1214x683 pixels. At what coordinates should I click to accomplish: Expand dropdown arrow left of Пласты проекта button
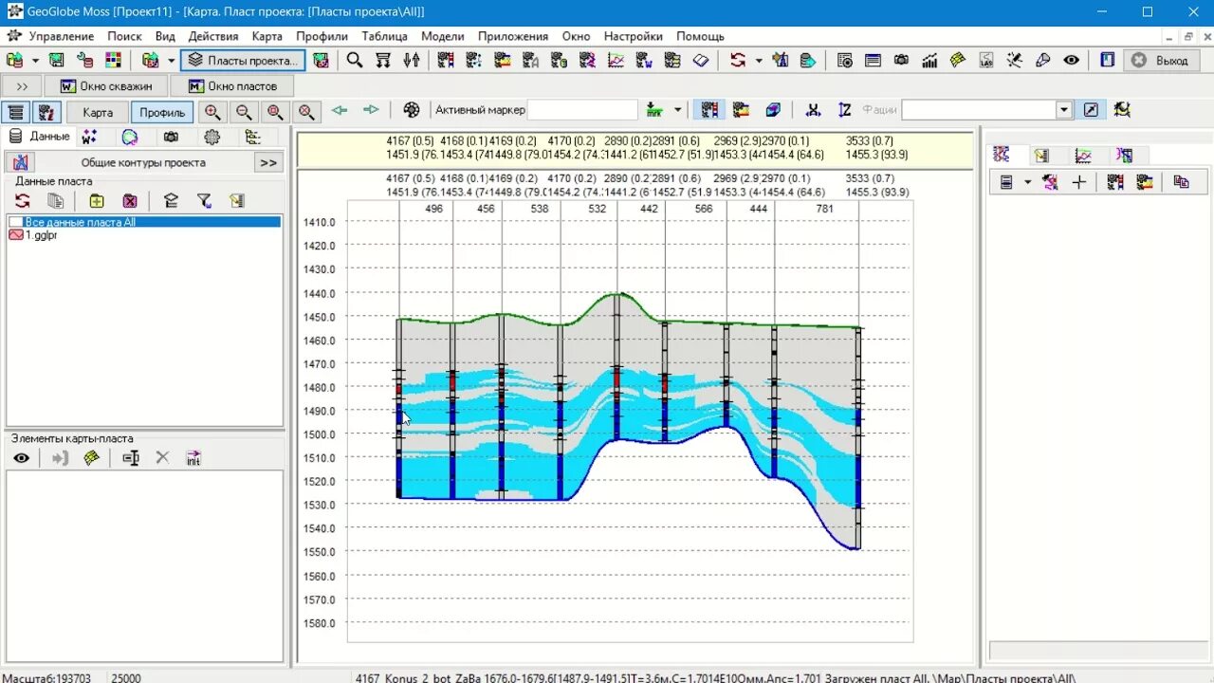tap(172, 60)
